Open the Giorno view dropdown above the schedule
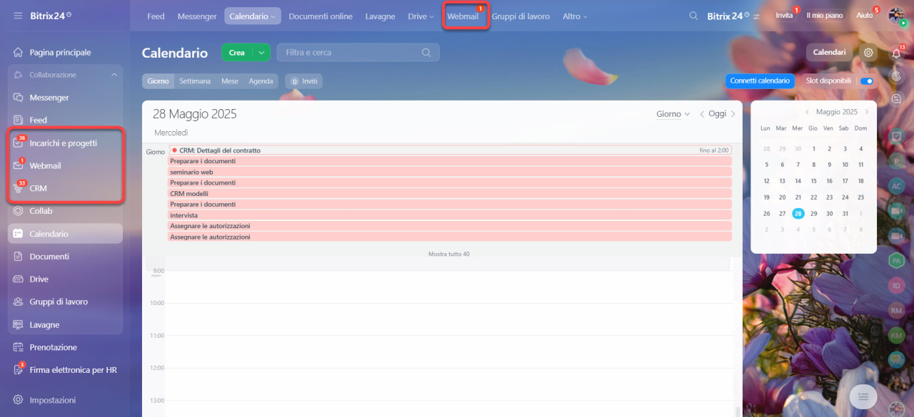The height and width of the screenshot is (417, 914). (x=673, y=114)
